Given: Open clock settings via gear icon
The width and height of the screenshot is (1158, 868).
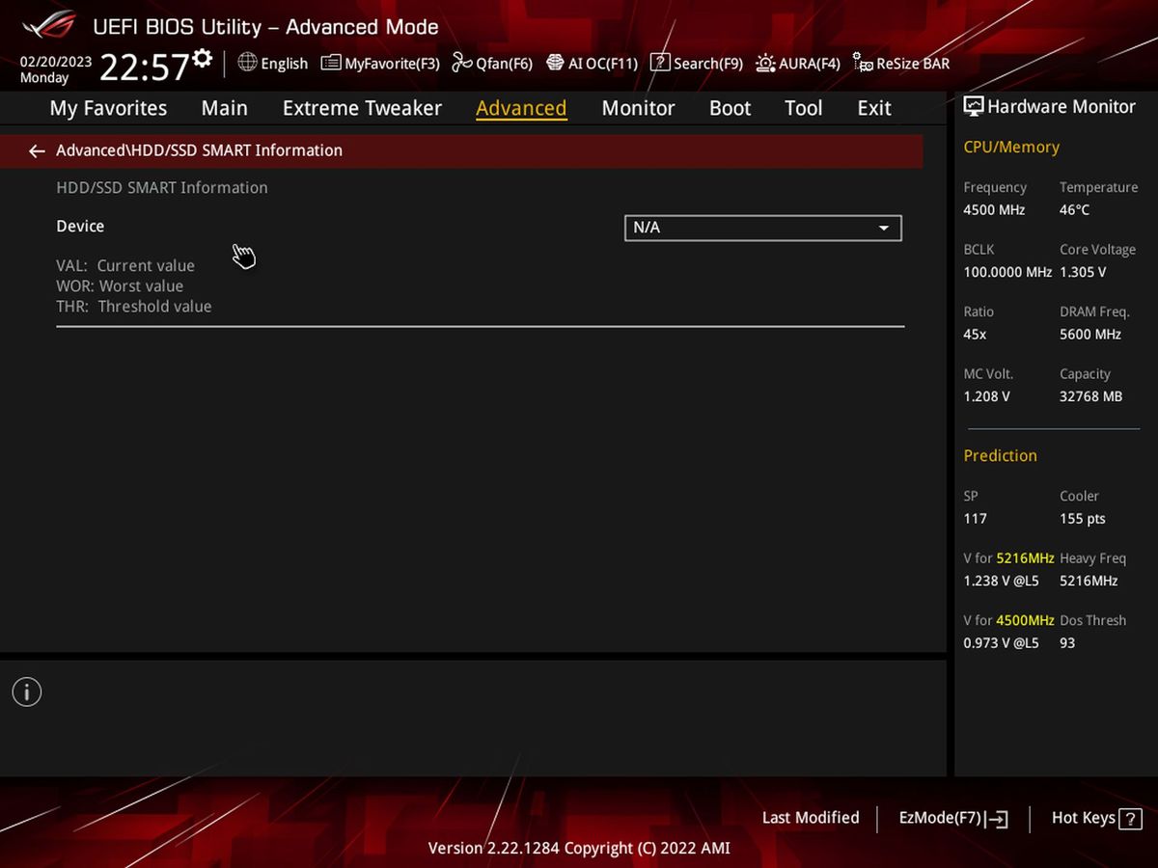Looking at the screenshot, I should click(x=202, y=58).
